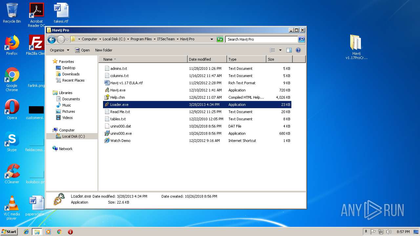Open the Recycle Bin desktop icon
Image resolution: width=420 pixels, height=236 pixels.
(12, 13)
